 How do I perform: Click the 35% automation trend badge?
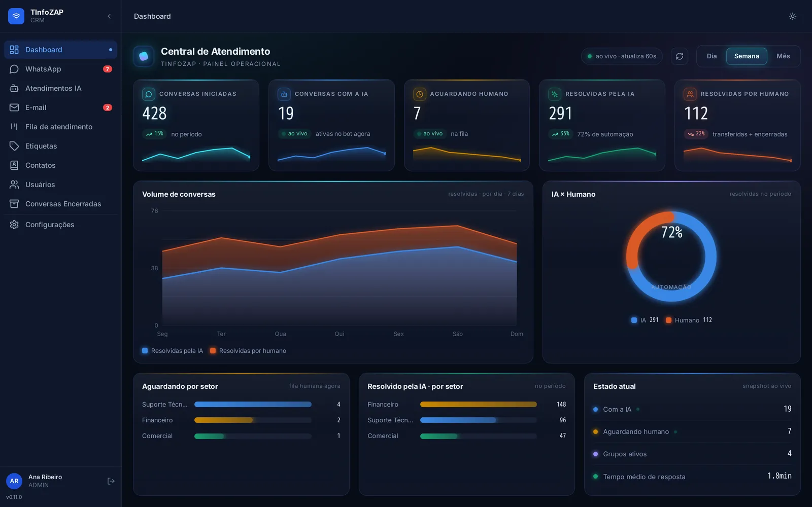pyautogui.click(x=561, y=134)
